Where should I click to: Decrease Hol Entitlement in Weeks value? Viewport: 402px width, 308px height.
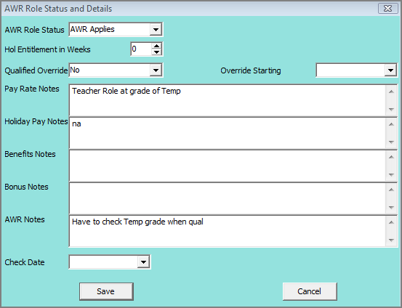click(156, 52)
